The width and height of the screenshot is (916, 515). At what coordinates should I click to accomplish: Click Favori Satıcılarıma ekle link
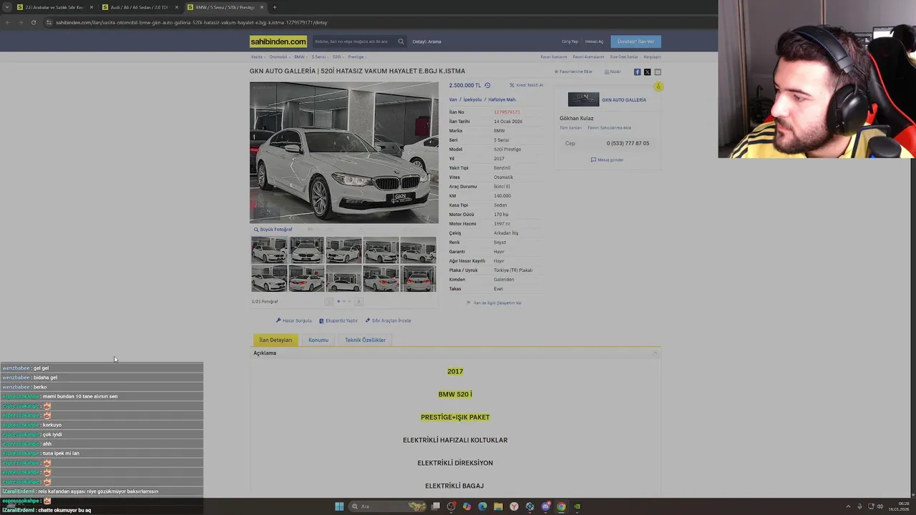[609, 127]
